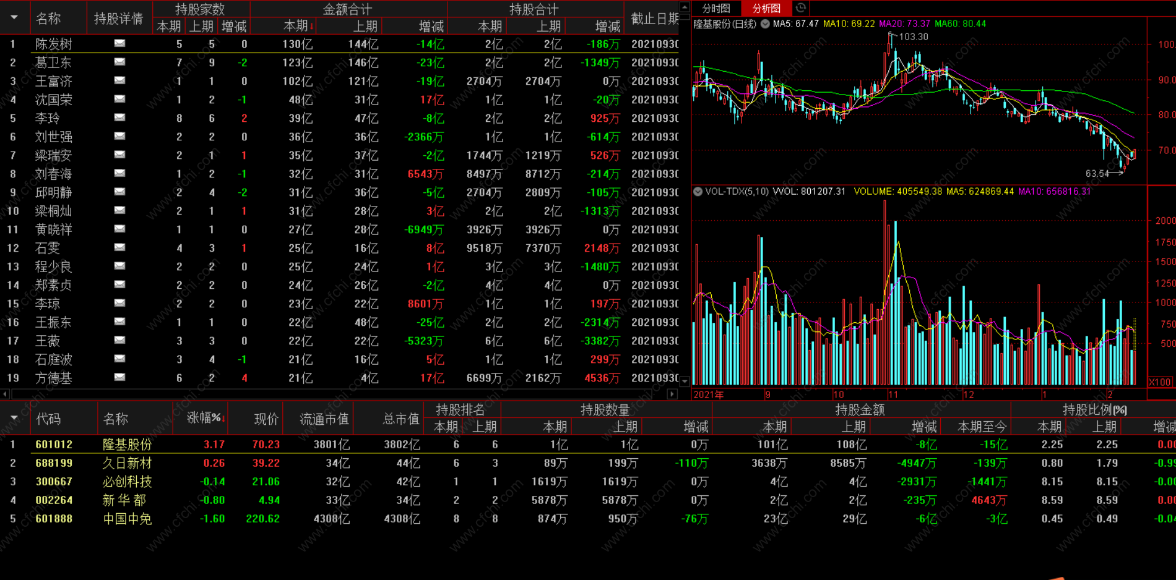
Task: Select stock row 中国中免
Action: (x=588, y=518)
